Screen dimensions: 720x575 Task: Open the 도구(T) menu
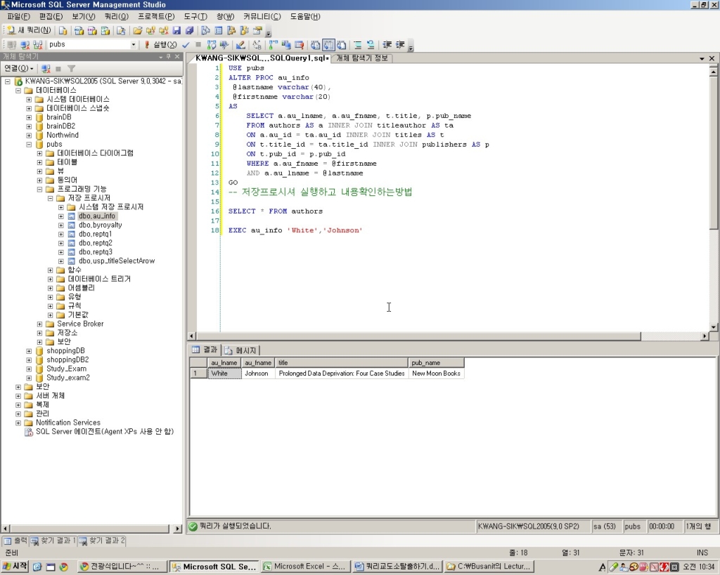[x=195, y=17]
